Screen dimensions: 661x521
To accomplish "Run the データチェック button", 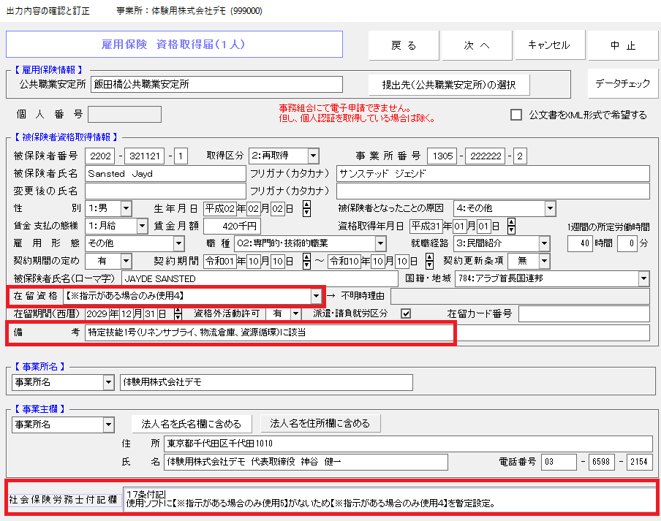I will 622,83.
